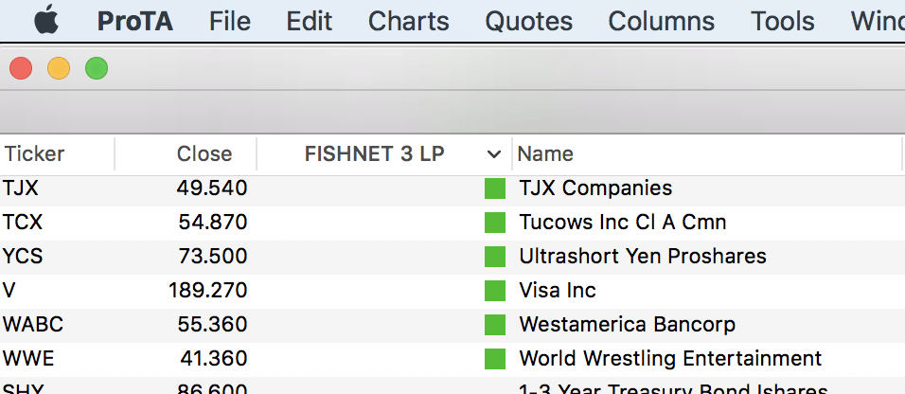Open the Apple menu
Viewport: 905px width, 394px height.
(46, 21)
